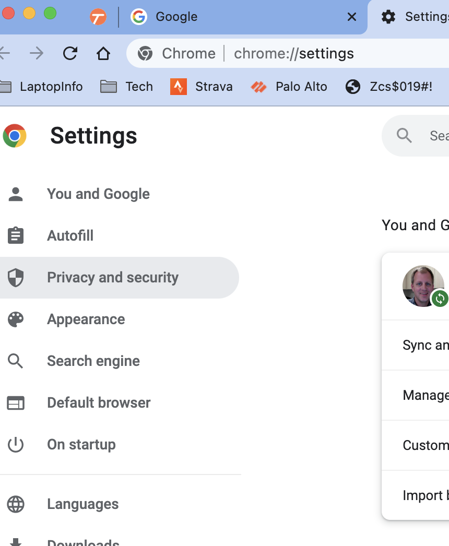Go to Search engine settings
Viewport: 449px width, 546px height.
(x=120, y=361)
